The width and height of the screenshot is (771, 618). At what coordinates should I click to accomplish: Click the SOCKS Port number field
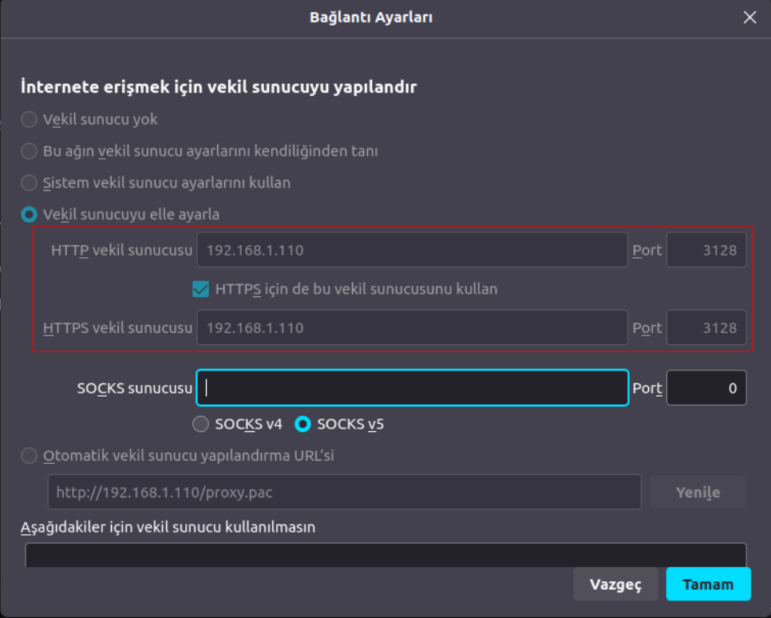(706, 388)
